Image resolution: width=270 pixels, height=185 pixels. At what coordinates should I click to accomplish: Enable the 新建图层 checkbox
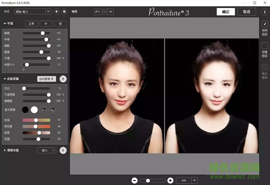(x=265, y=45)
